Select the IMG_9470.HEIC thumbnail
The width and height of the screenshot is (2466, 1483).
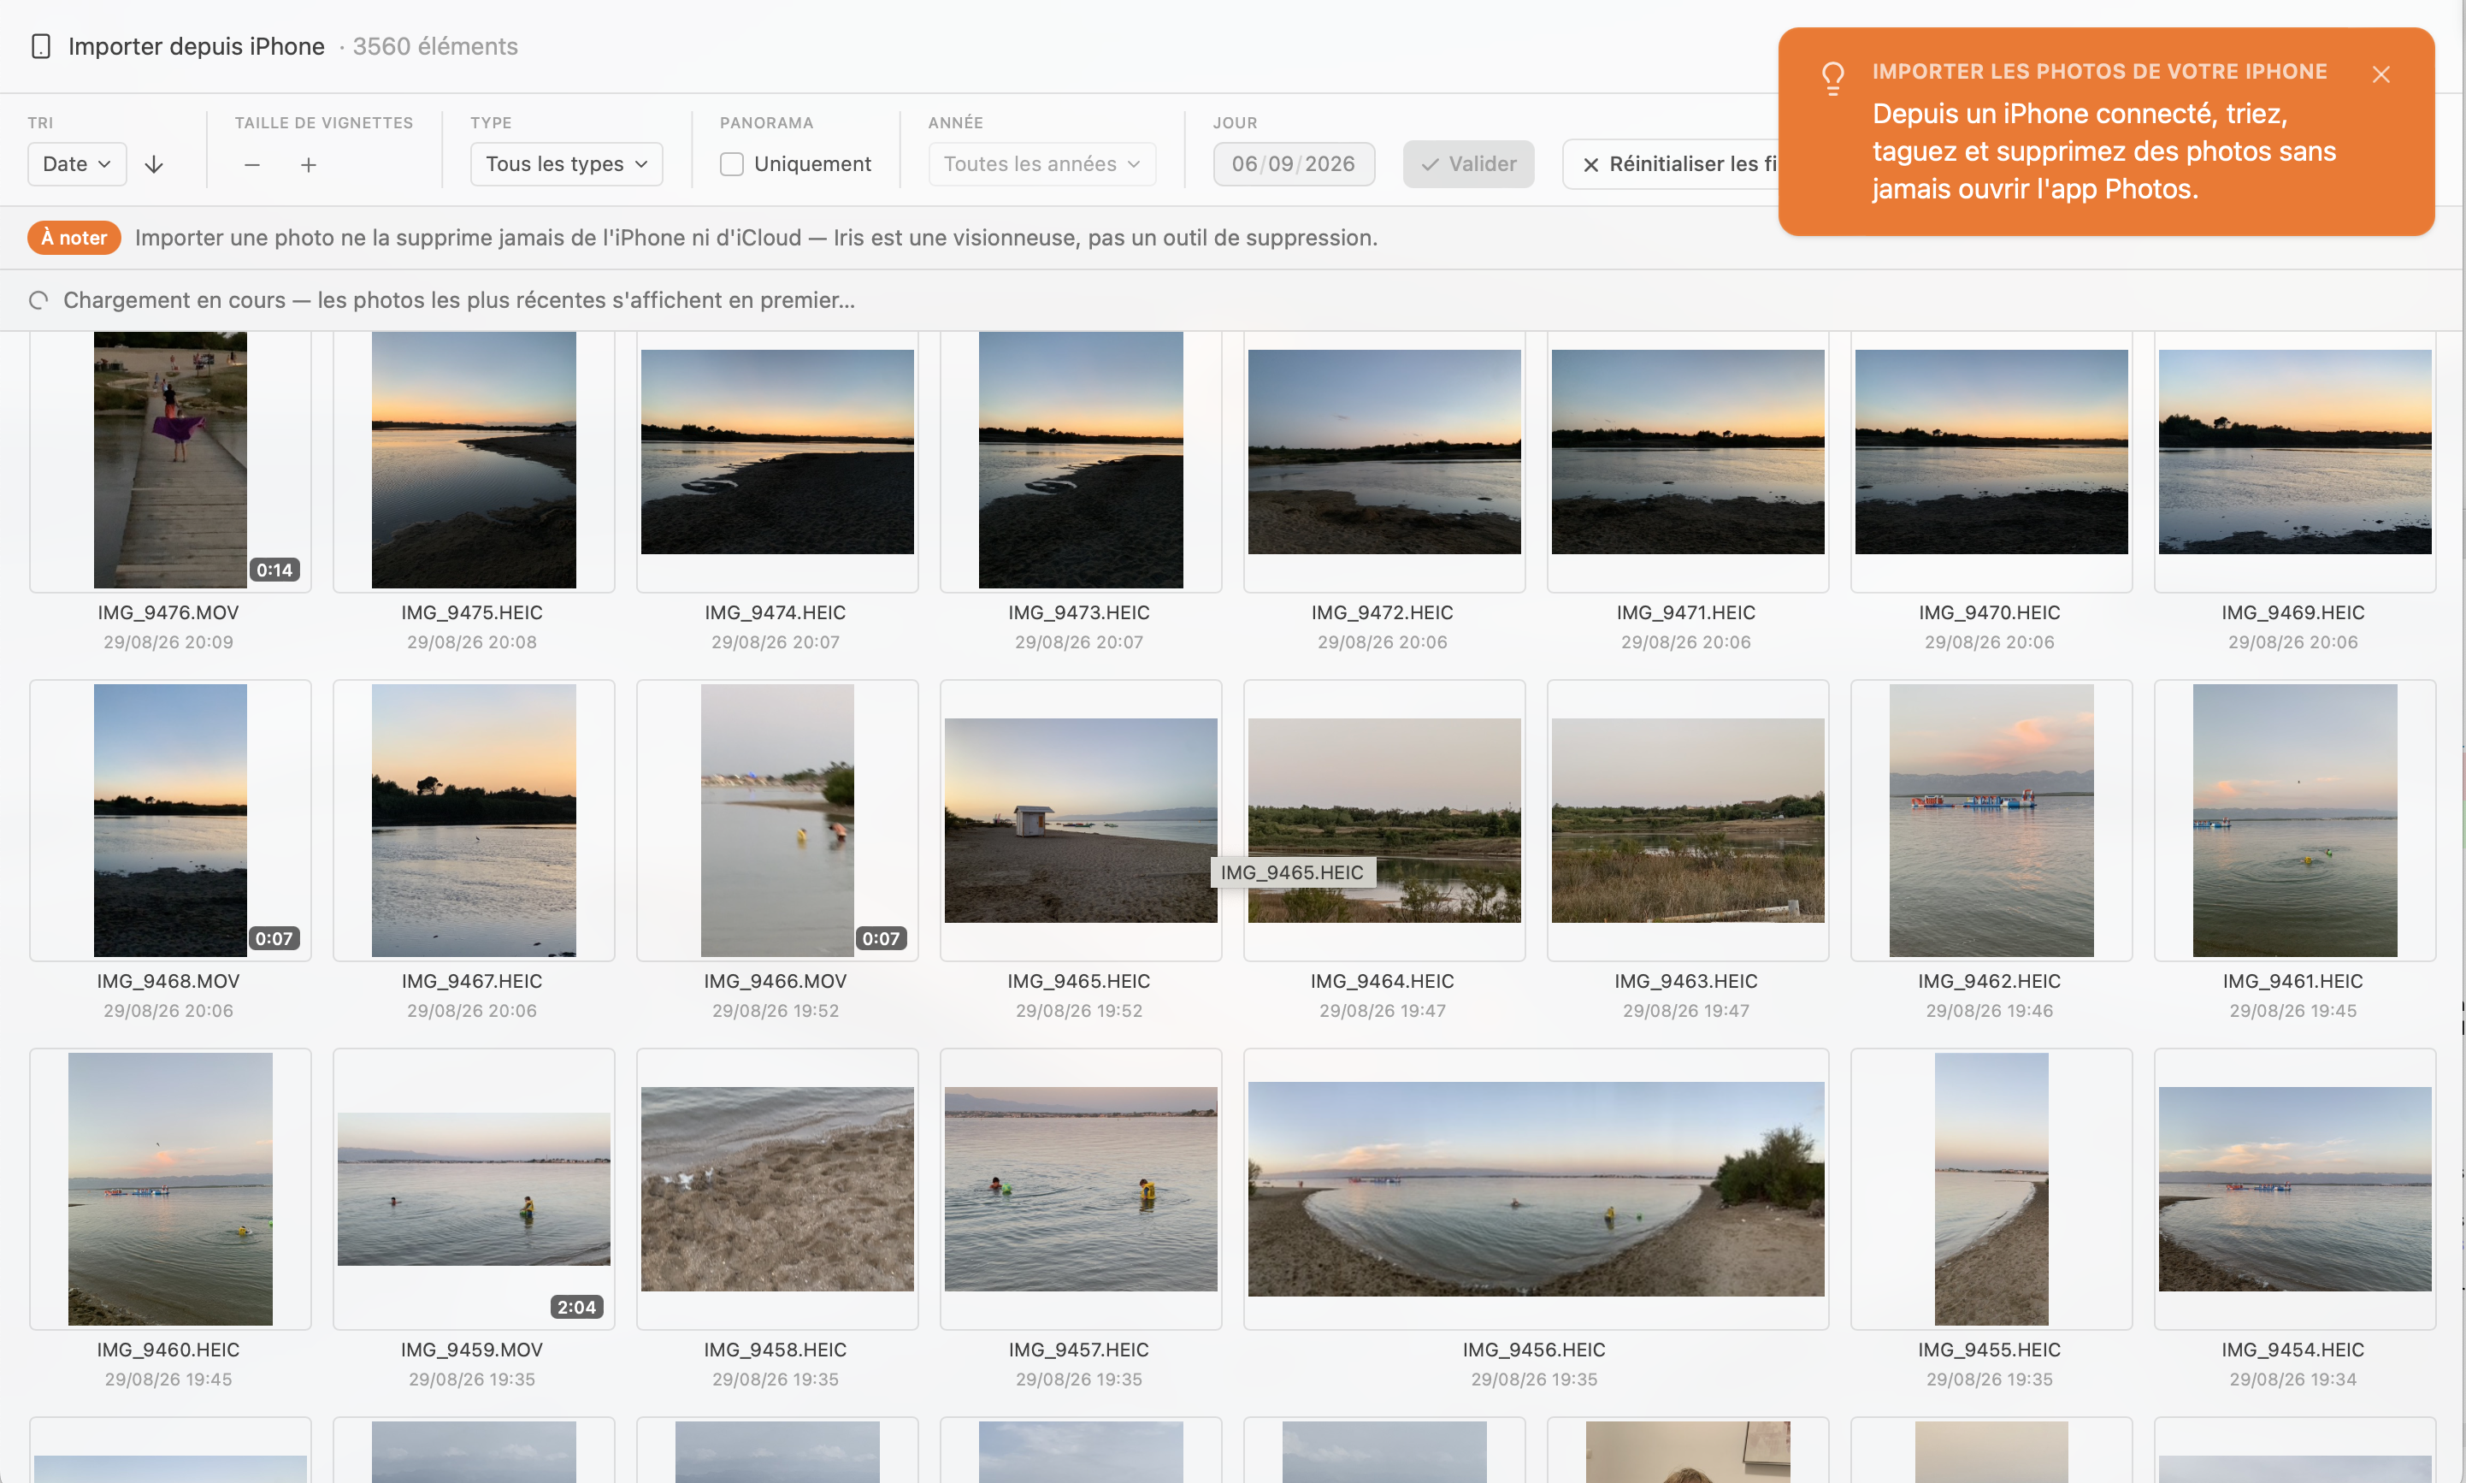click(1991, 452)
